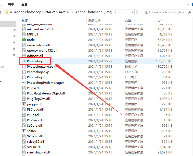Screen dimensions: 193x156
Task: Click the up-folder navigation arrow
Action: [x=1, y=12]
